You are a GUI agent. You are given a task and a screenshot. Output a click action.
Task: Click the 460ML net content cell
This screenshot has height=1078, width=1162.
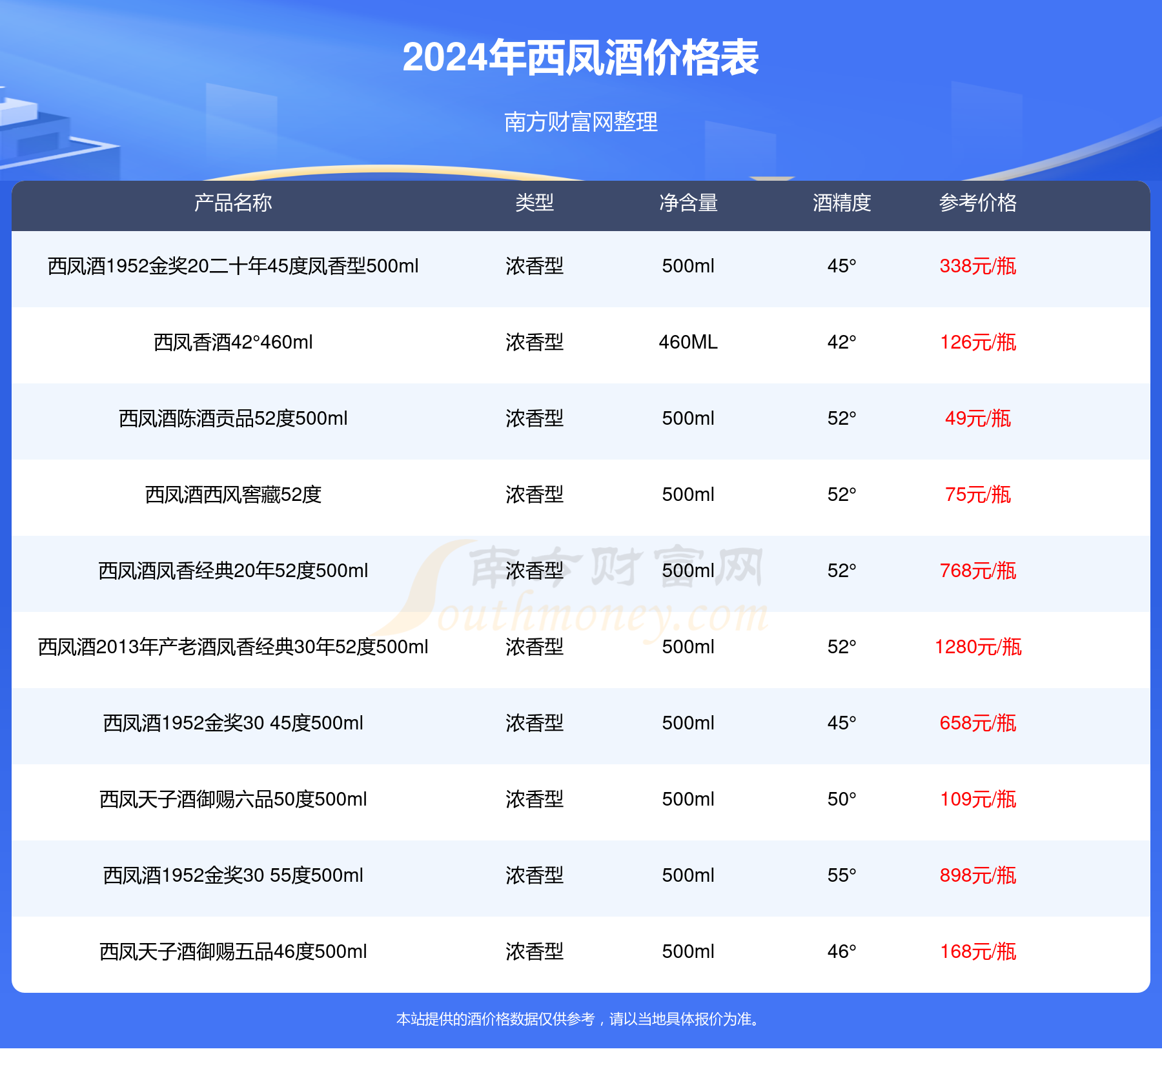click(688, 342)
